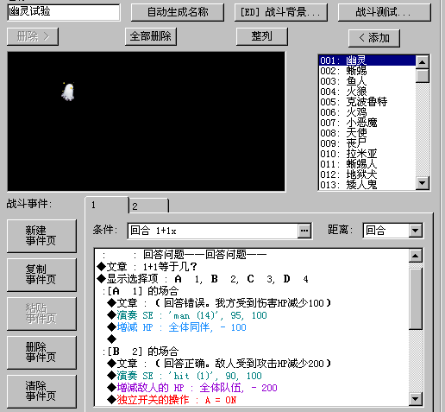Click the condition field 回合 1+1x

[213, 231]
